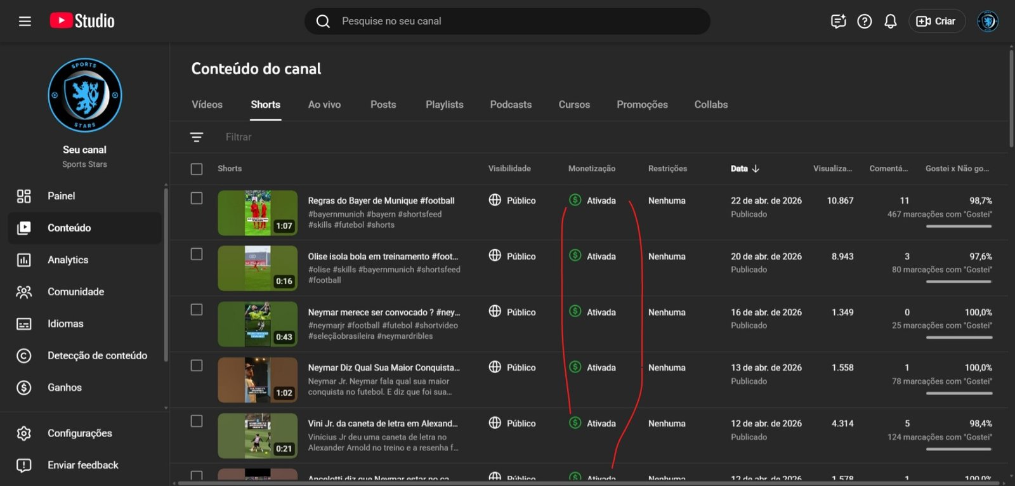1015x486 pixels.
Task: Open the help question mark icon
Action: (x=864, y=22)
